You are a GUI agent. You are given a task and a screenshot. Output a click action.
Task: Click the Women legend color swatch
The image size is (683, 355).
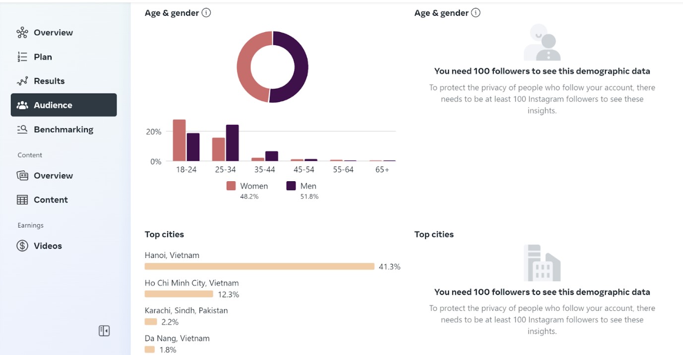click(231, 186)
